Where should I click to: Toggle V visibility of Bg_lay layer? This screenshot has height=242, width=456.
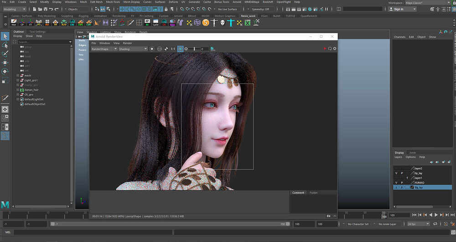396,187
